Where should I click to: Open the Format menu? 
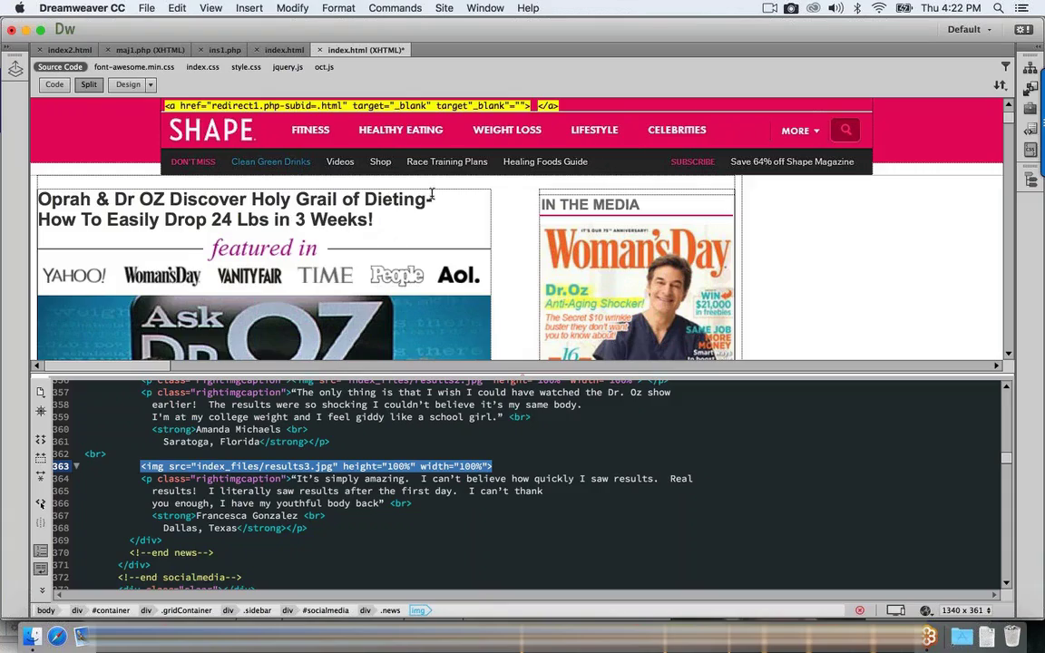[x=338, y=8]
